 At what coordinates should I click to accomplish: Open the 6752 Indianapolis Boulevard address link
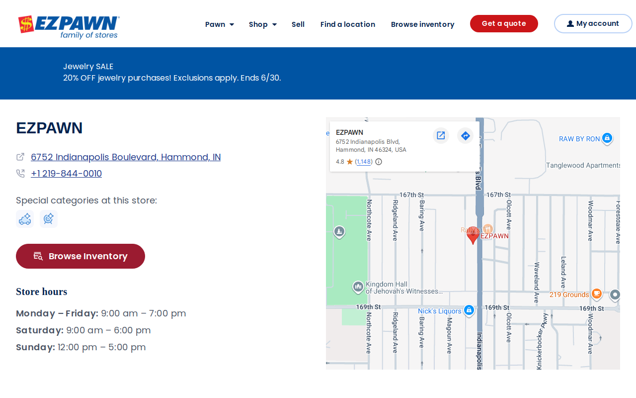[126, 157]
